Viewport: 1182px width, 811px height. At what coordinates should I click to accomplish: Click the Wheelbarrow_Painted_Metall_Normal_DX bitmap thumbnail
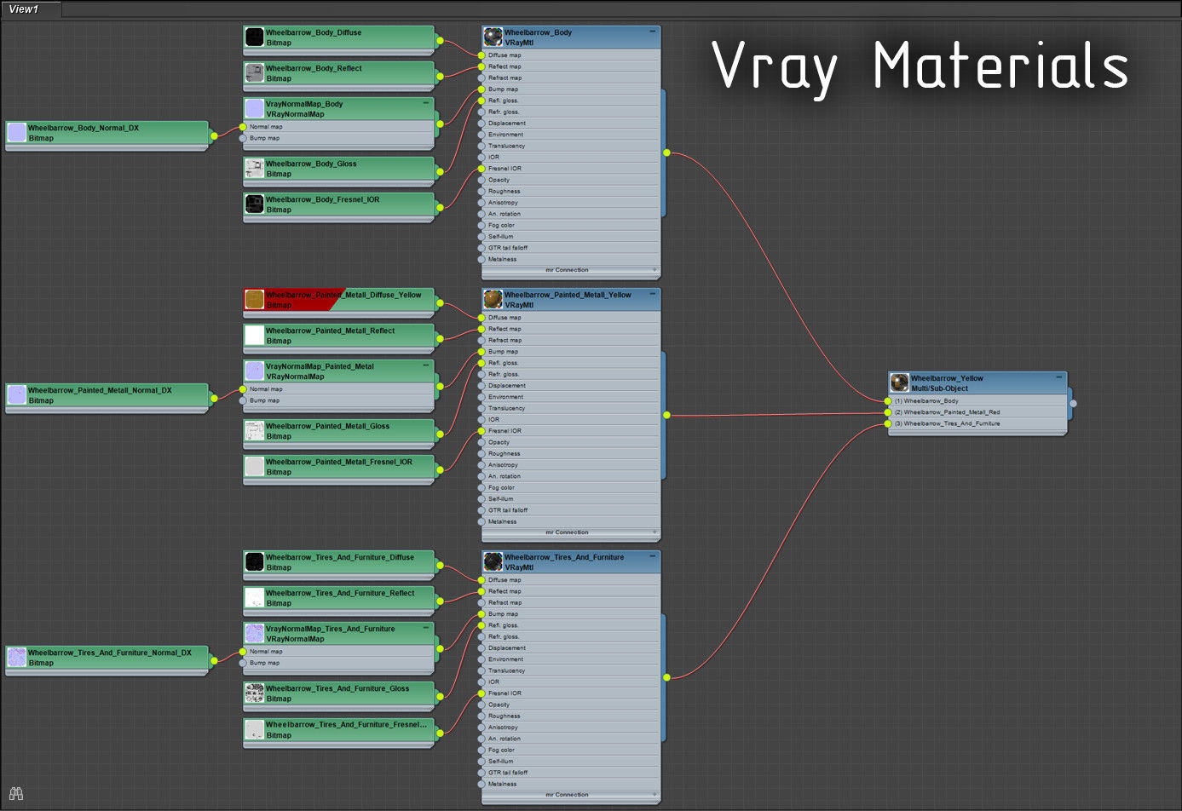pos(17,395)
